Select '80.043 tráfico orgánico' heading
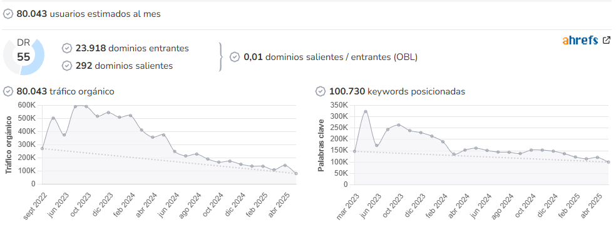616x227 pixels. pos(65,91)
